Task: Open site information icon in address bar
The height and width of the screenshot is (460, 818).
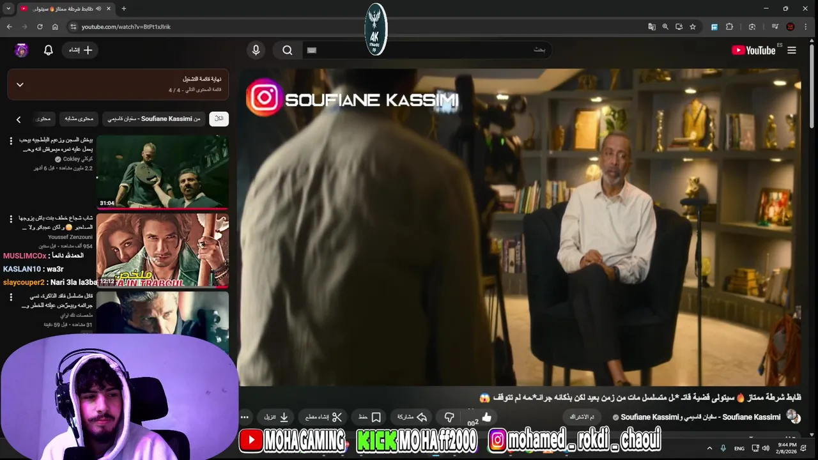Action: [x=73, y=27]
